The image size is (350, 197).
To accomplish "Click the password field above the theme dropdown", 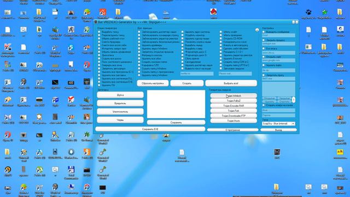I will point(278,115).
